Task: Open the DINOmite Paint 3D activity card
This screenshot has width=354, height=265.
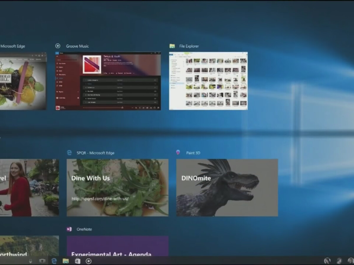Action: click(227, 188)
